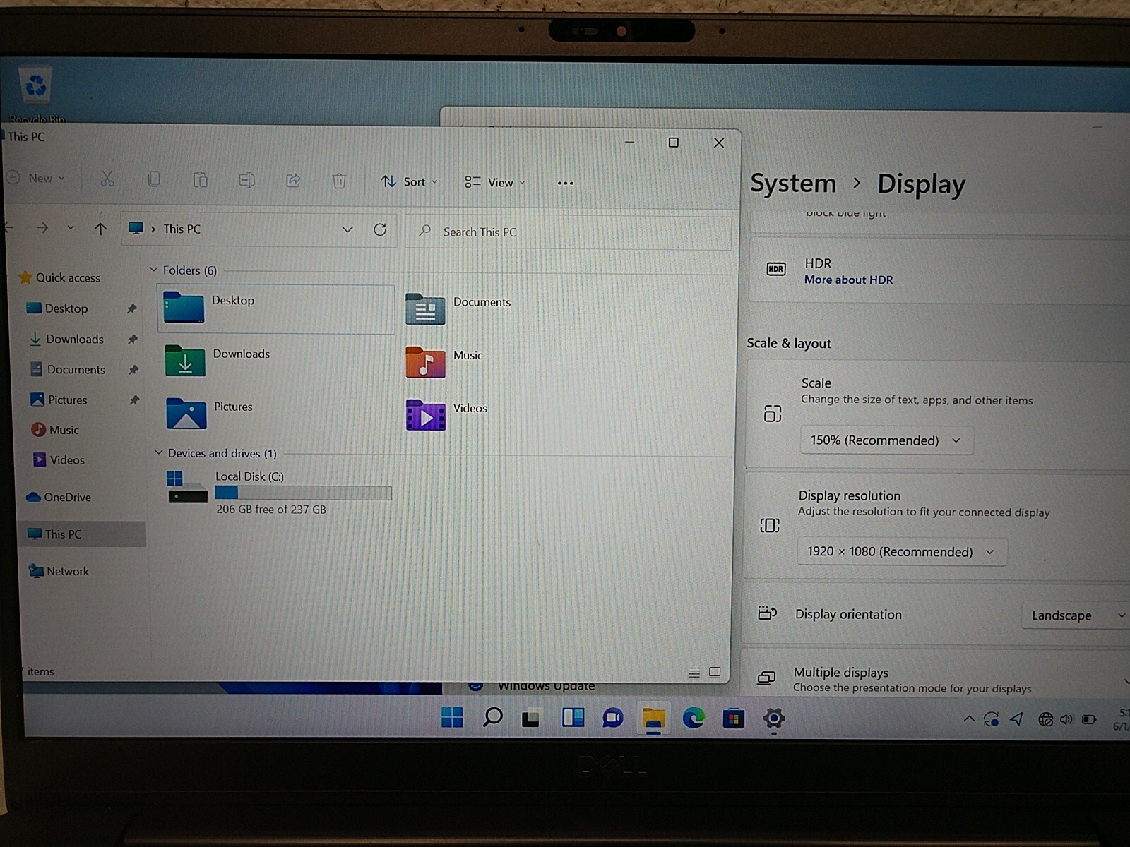
Task: Click the Paste clipboard icon in toolbar
Action: 201,180
